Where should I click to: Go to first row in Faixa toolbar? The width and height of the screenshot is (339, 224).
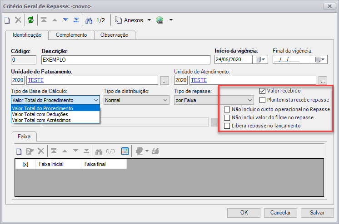[54, 151]
